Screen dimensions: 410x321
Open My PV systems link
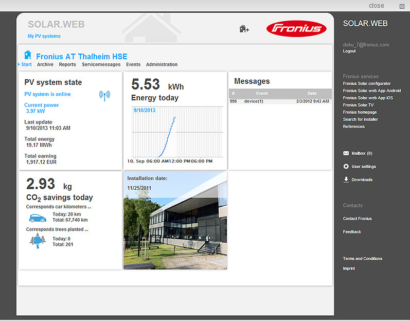44,36
